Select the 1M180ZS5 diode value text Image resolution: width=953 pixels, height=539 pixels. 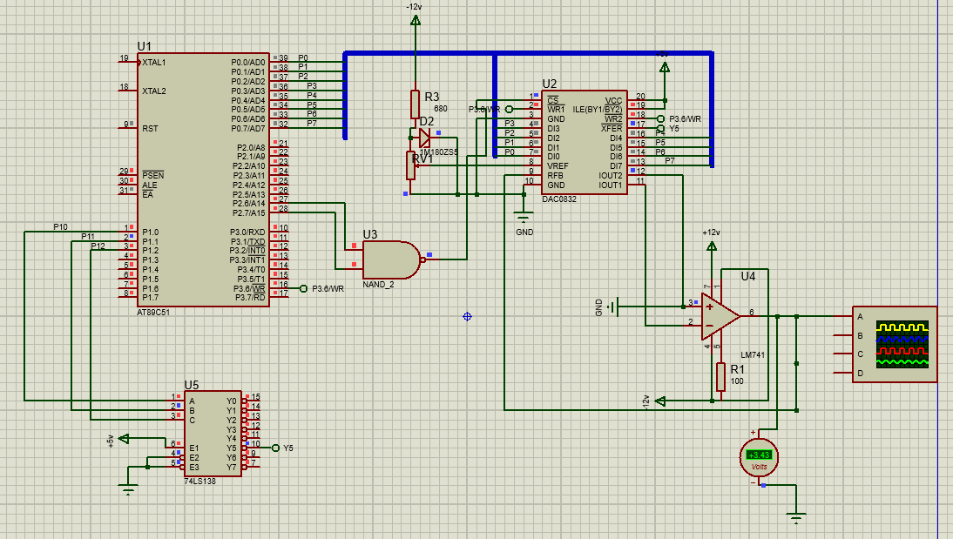pyautogui.click(x=439, y=152)
